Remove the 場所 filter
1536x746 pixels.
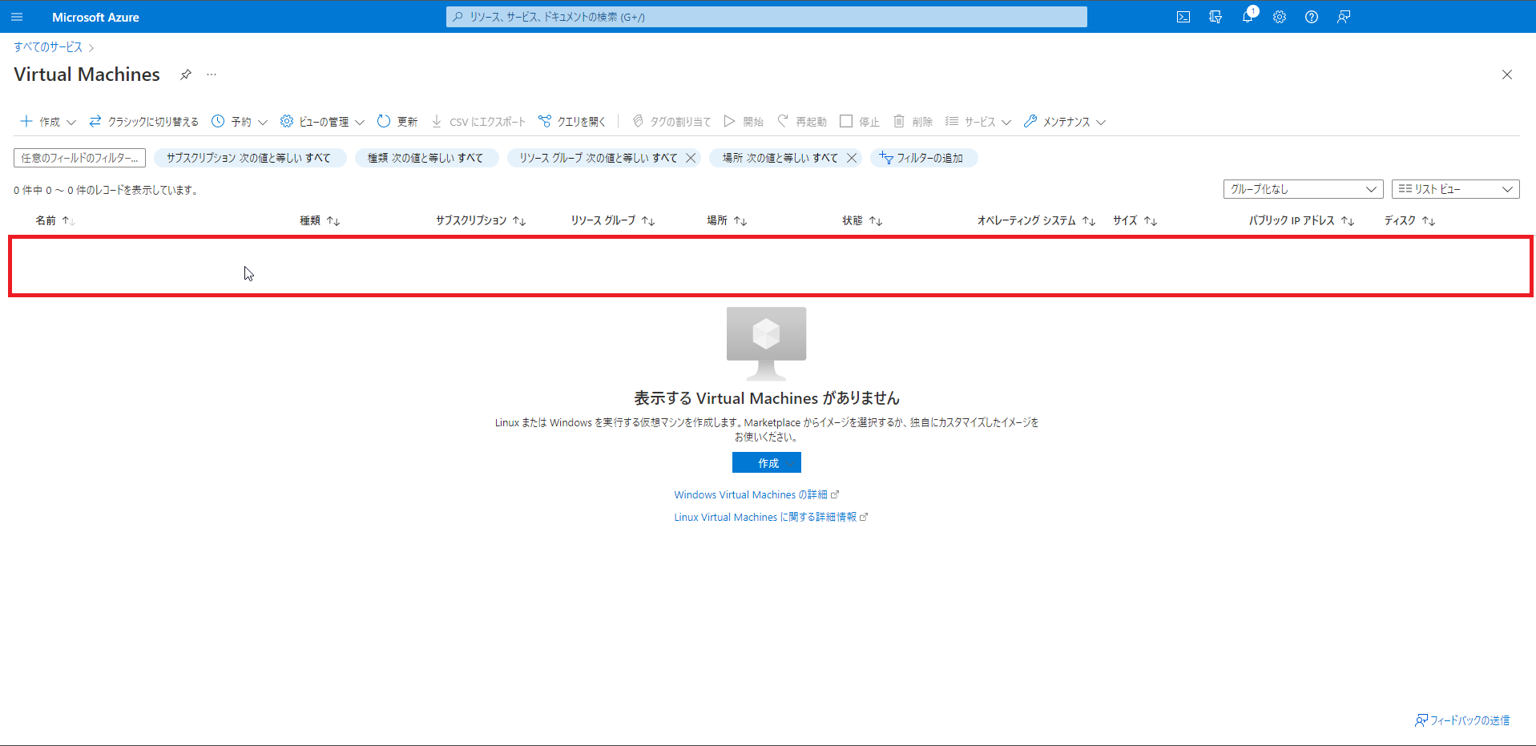(852, 158)
